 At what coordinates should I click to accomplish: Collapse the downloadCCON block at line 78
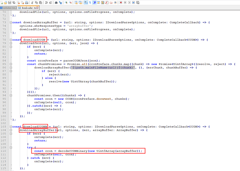click(x=11, y=40)
